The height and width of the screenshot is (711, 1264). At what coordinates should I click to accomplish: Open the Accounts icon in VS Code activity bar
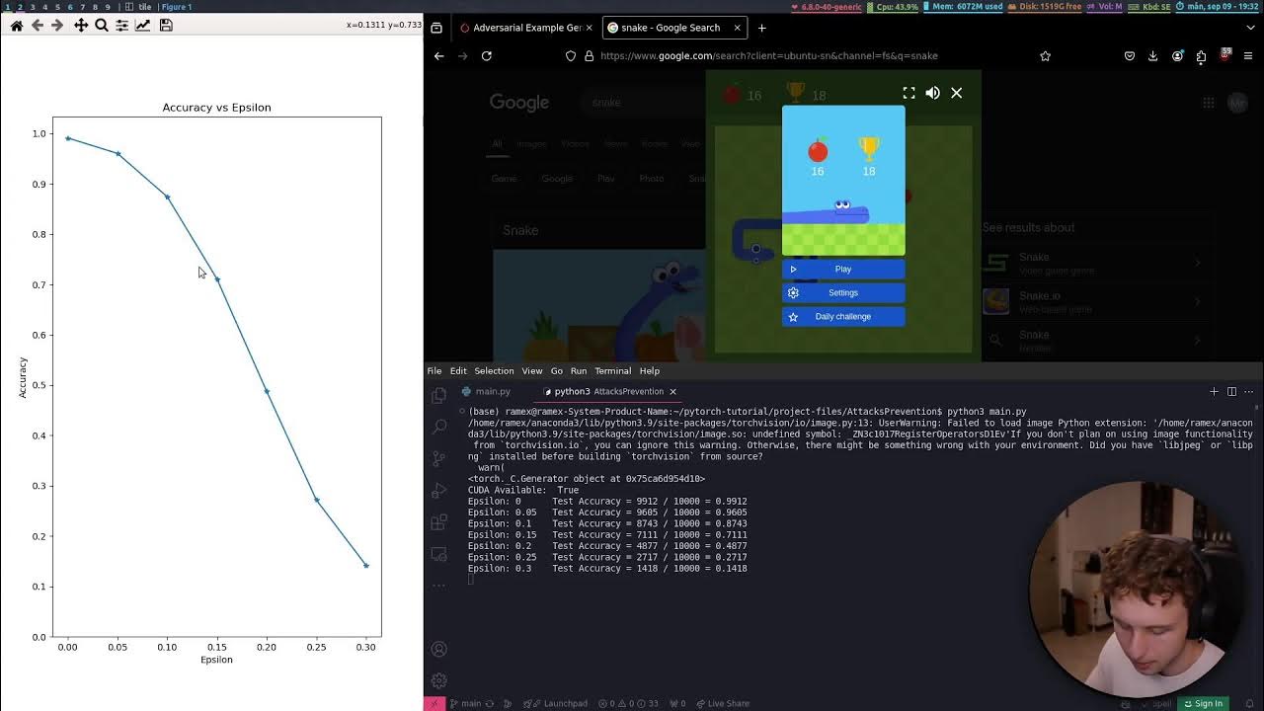(439, 649)
